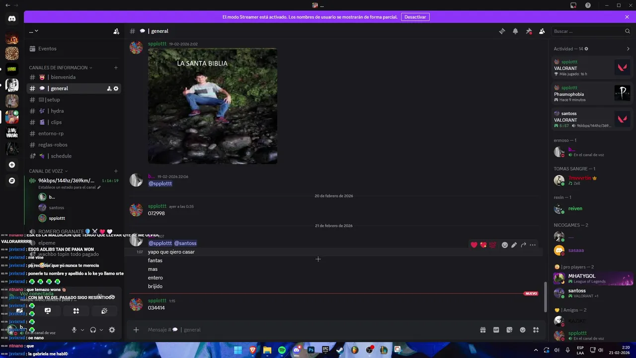Share your screen button in voice panel
The image size is (636, 358).
(48, 311)
